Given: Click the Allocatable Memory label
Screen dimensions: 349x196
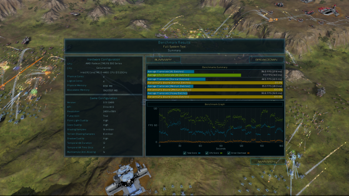Looking at the screenshot, I should pyautogui.click(x=79, y=90).
